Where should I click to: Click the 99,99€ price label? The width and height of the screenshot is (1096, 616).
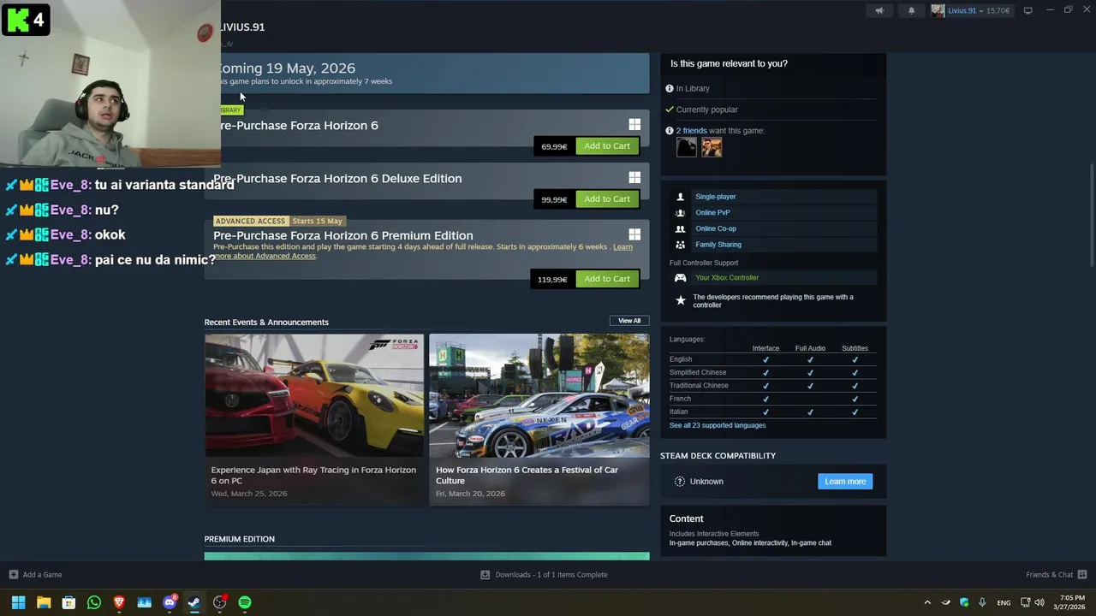554,199
